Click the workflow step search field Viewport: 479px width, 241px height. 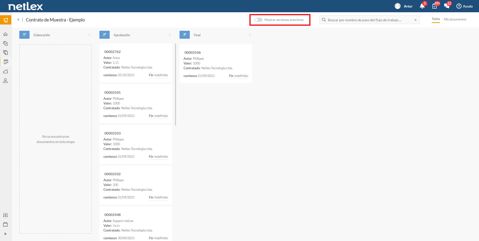coord(370,20)
